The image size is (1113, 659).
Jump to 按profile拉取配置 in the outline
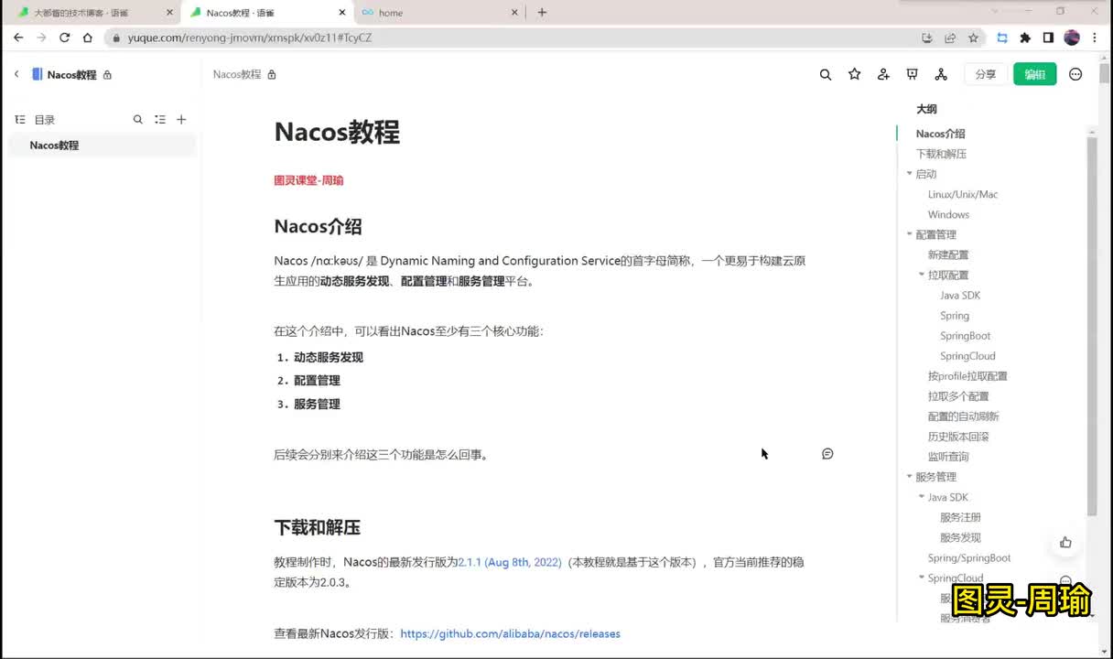(x=967, y=376)
